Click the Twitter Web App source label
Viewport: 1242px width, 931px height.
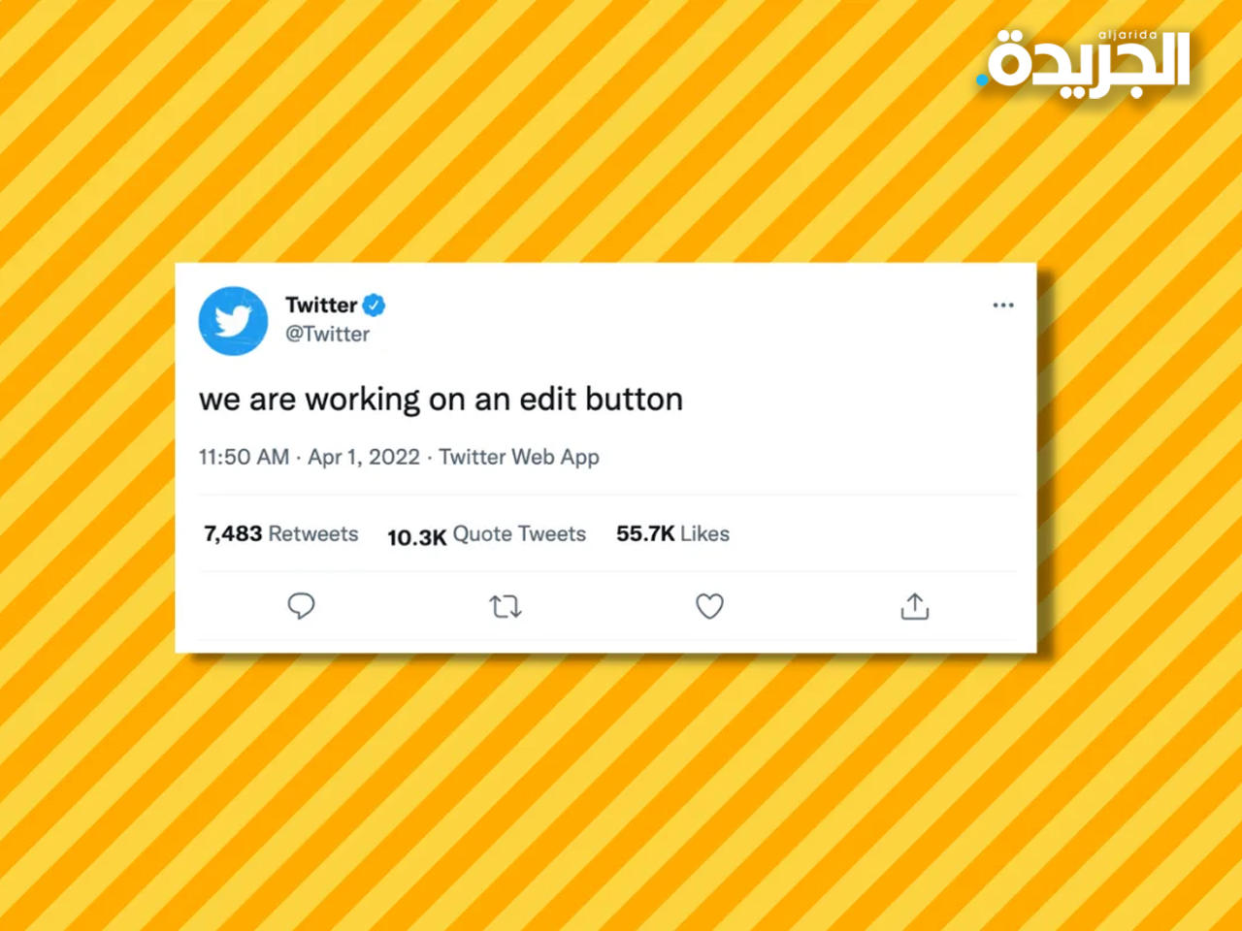[x=519, y=457]
